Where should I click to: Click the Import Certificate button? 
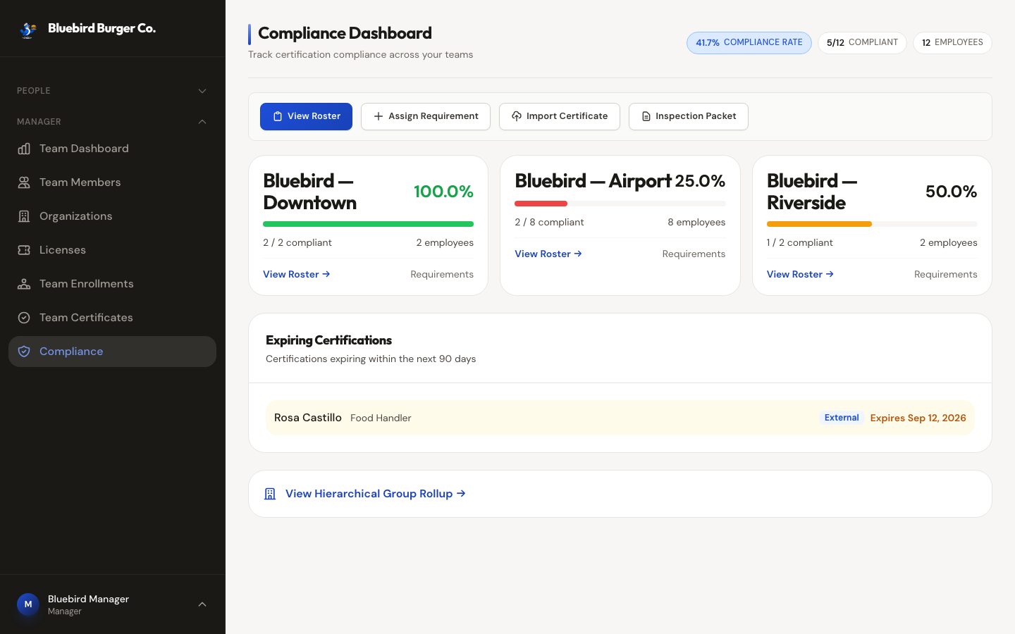560,116
